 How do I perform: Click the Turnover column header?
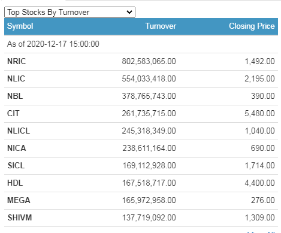[161, 26]
